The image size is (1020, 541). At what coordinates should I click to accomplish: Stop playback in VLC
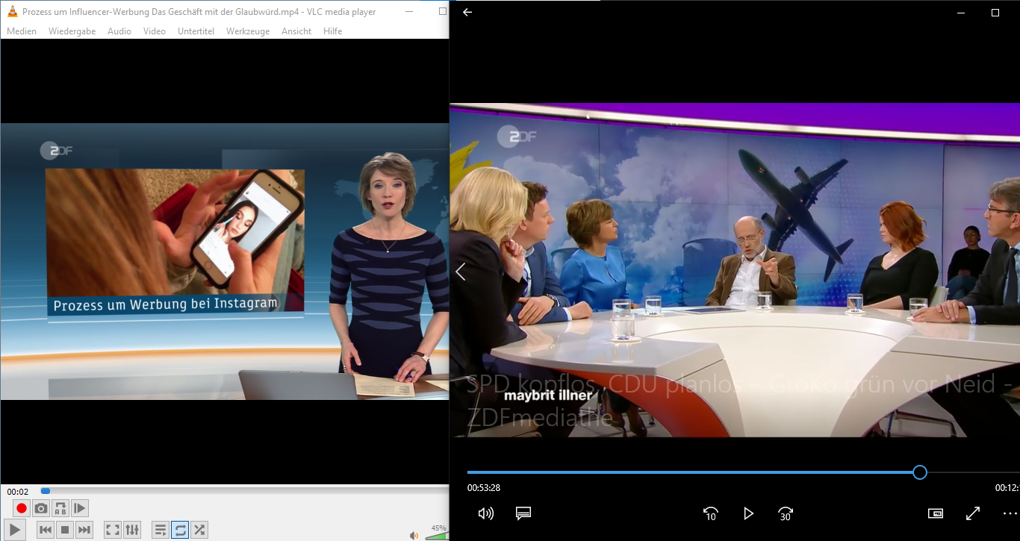coord(65,530)
